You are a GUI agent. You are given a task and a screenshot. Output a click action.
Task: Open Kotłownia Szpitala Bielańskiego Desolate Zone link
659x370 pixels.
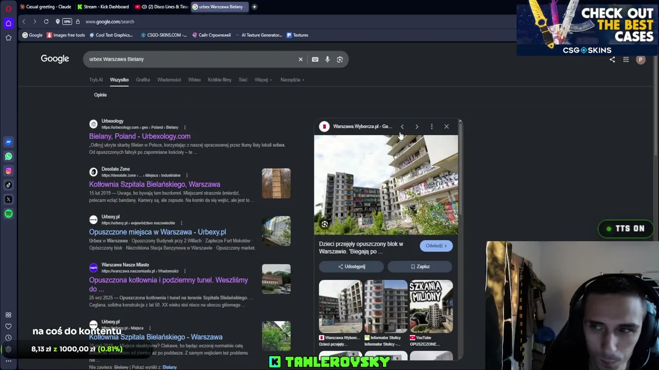(154, 184)
